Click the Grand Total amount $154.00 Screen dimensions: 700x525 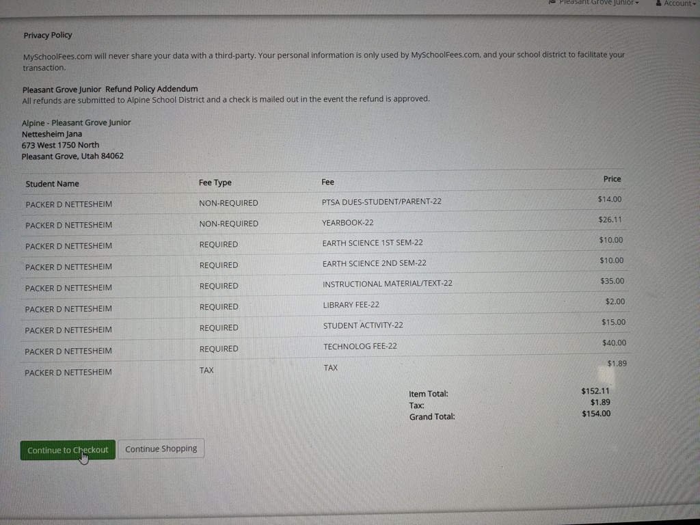596,414
